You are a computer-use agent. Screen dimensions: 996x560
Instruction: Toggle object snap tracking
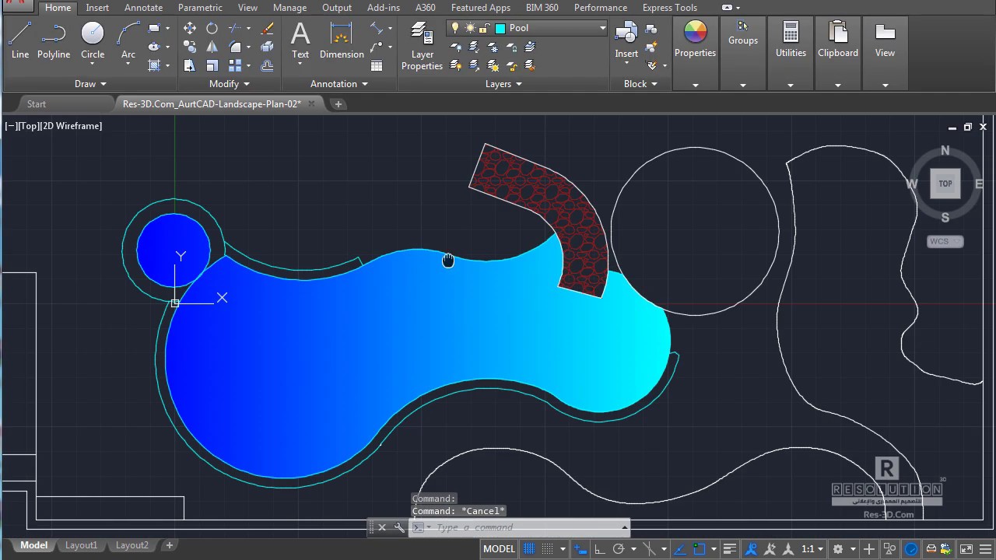[680, 548]
